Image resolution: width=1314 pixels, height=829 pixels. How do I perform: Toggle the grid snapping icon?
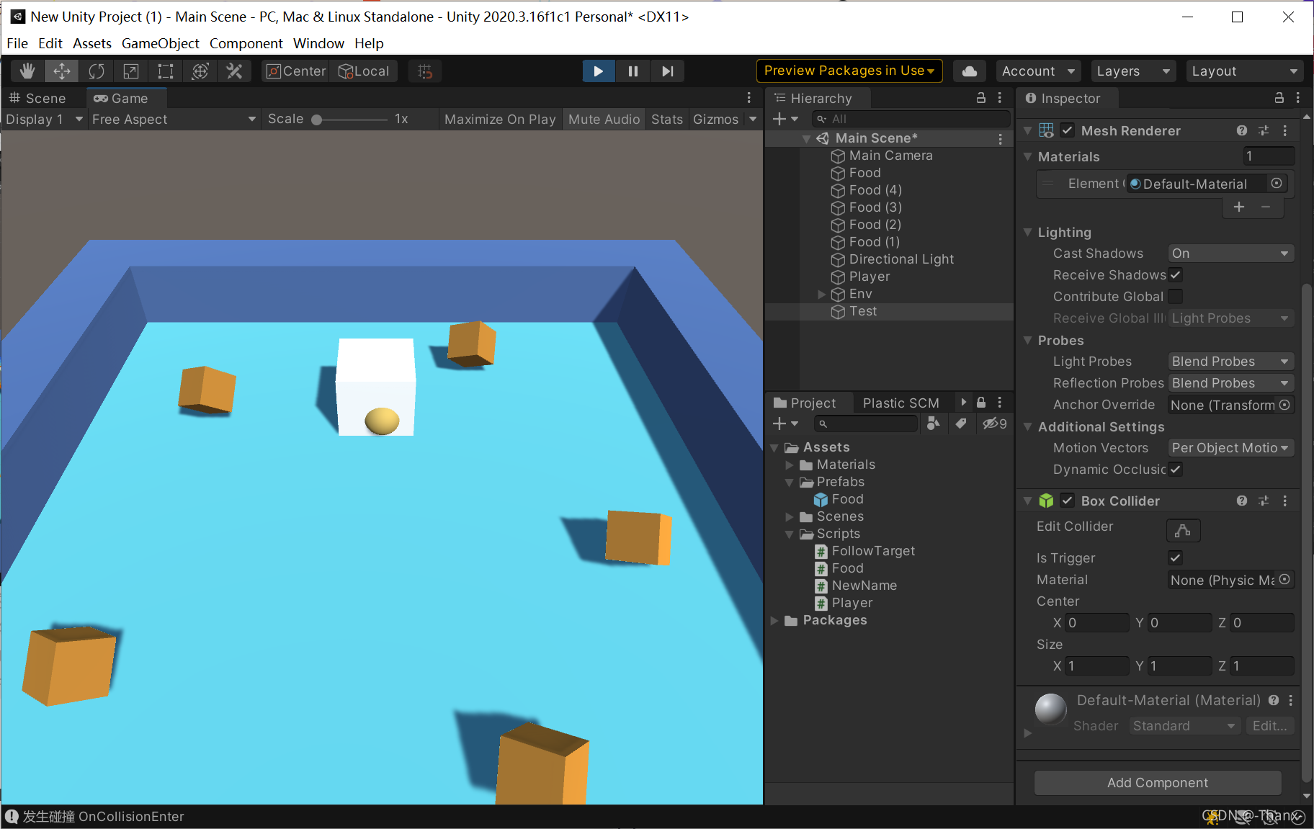pyautogui.click(x=425, y=71)
